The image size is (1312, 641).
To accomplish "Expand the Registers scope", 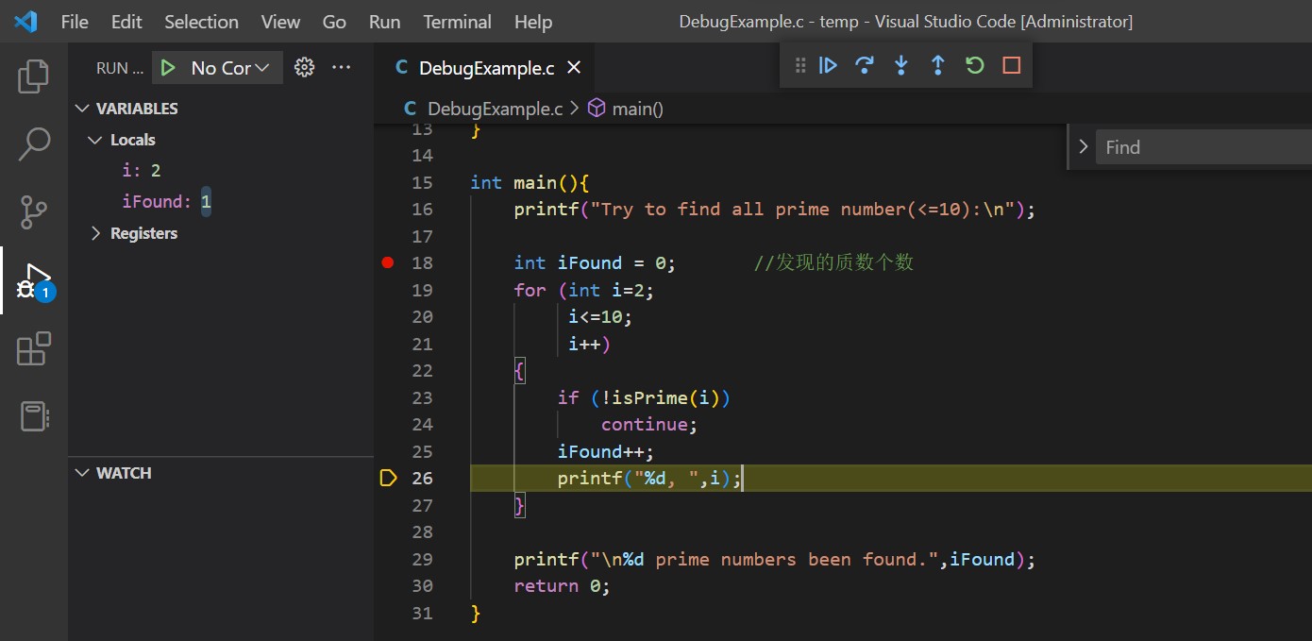I will pos(94,233).
